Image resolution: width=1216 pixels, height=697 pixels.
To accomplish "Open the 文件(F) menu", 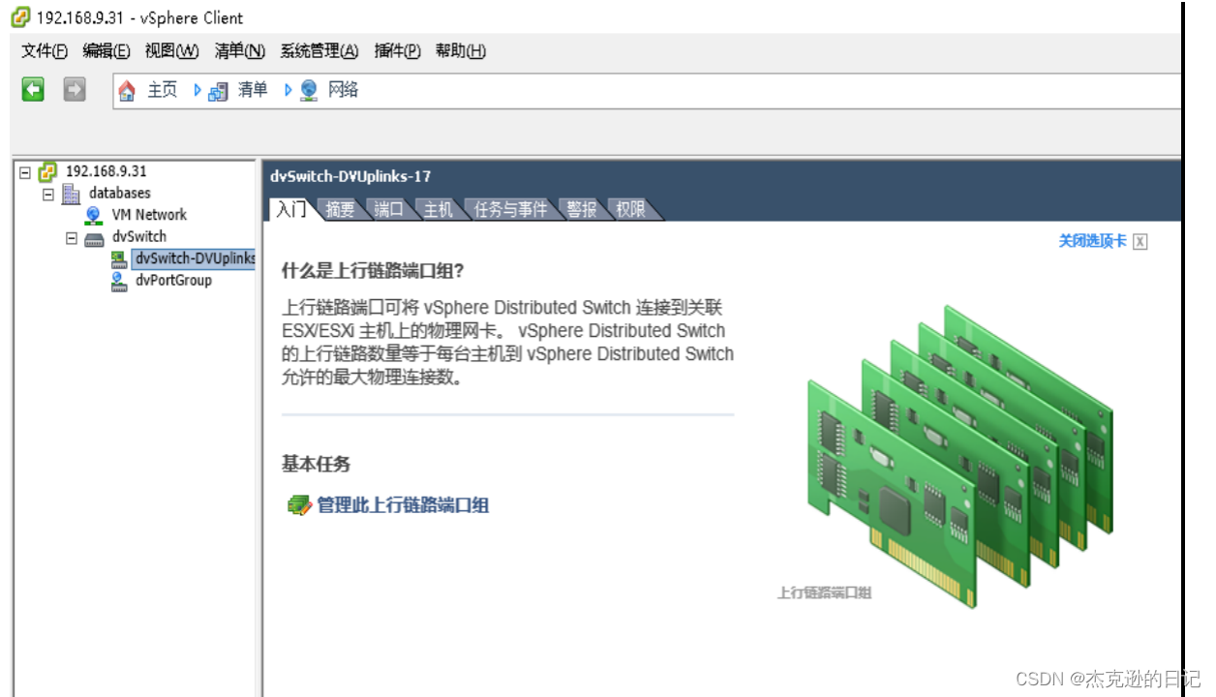I will pyautogui.click(x=45, y=51).
